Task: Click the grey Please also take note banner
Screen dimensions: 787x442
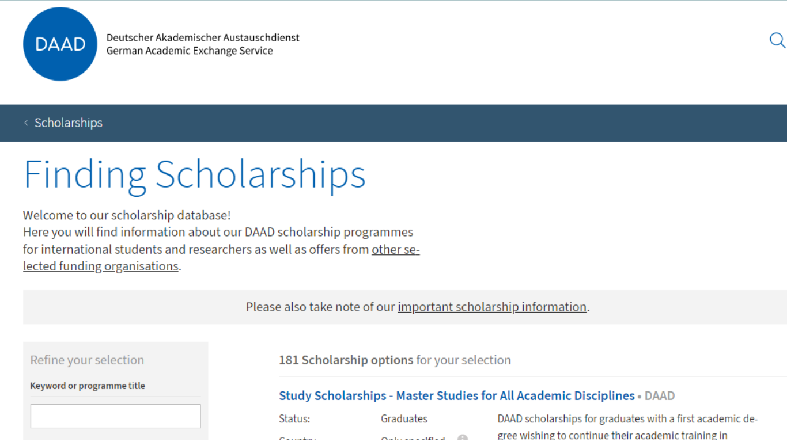Action: coord(405,307)
